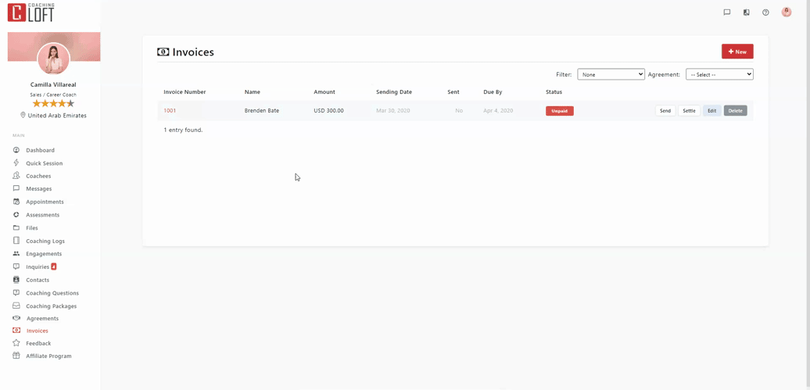This screenshot has height=390, width=810.
Task: Click the Coaching Packages envelope icon
Action: pos(16,306)
